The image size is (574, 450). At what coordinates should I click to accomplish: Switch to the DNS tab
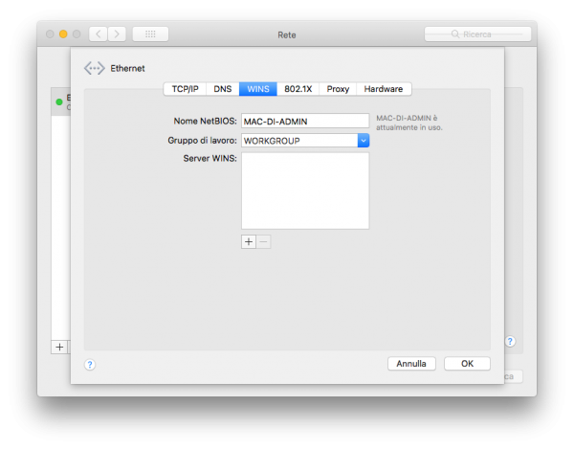point(223,89)
